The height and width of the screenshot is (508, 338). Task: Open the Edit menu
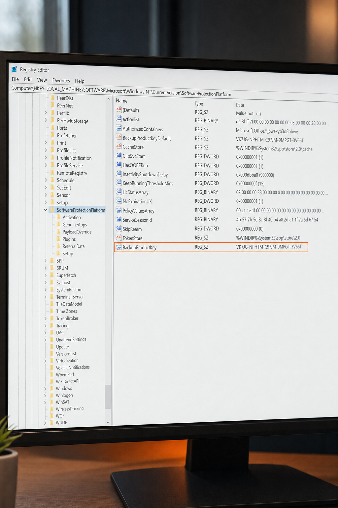(x=28, y=79)
